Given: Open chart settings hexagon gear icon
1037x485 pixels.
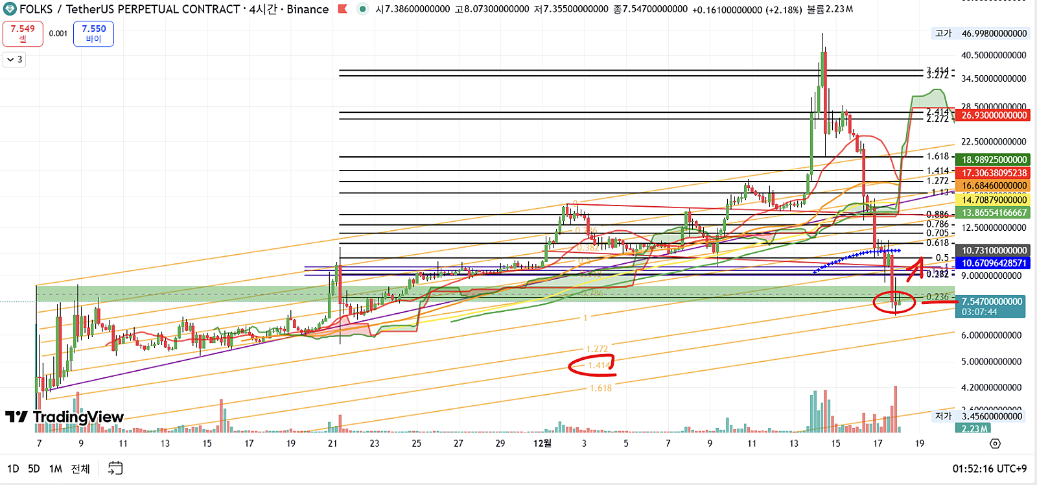Looking at the screenshot, I should click(x=995, y=444).
